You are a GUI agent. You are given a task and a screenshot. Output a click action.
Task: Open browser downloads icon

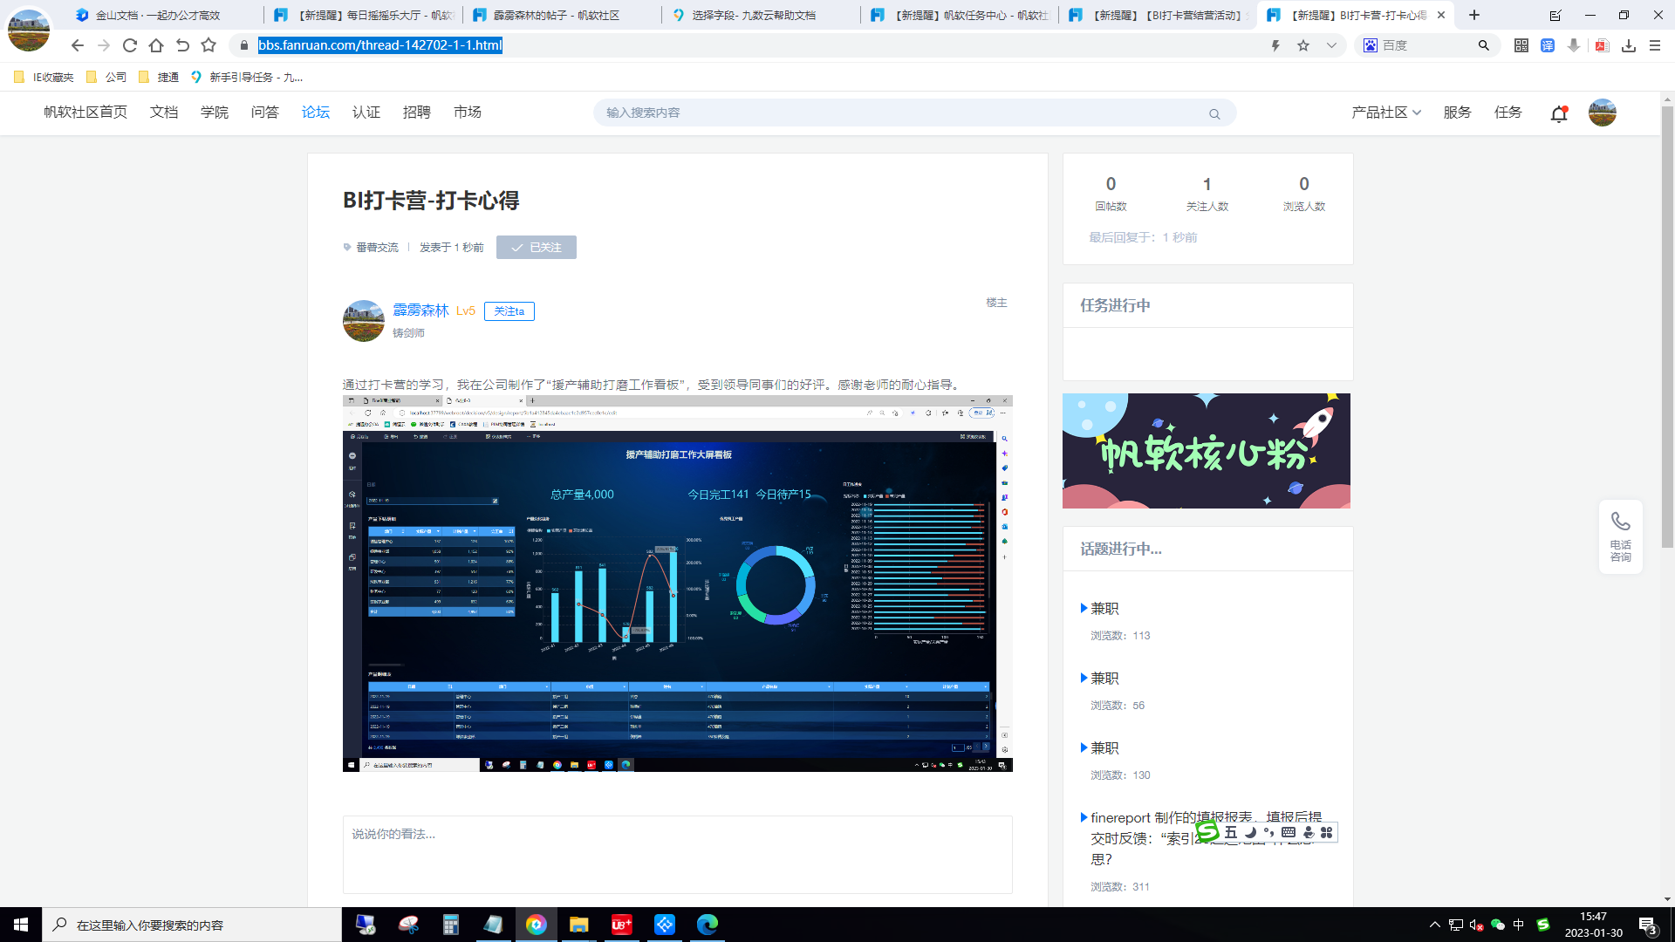tap(1628, 45)
